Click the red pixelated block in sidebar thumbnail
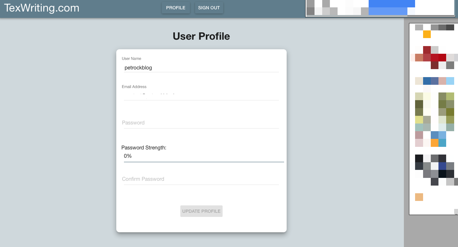The width and height of the screenshot is (458, 247). coord(435,58)
